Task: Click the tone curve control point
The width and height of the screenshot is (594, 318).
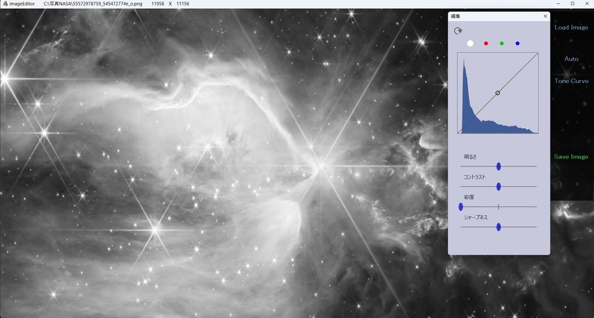Action: click(x=498, y=93)
